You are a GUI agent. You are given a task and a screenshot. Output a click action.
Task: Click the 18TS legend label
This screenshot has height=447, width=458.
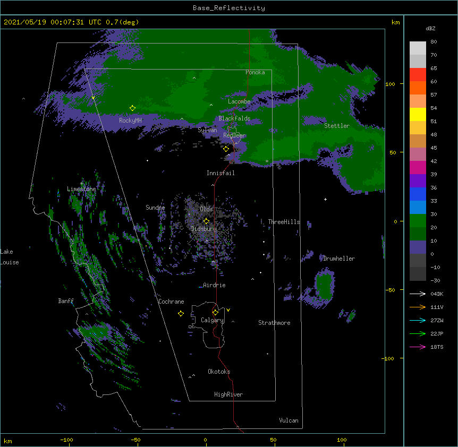click(437, 347)
